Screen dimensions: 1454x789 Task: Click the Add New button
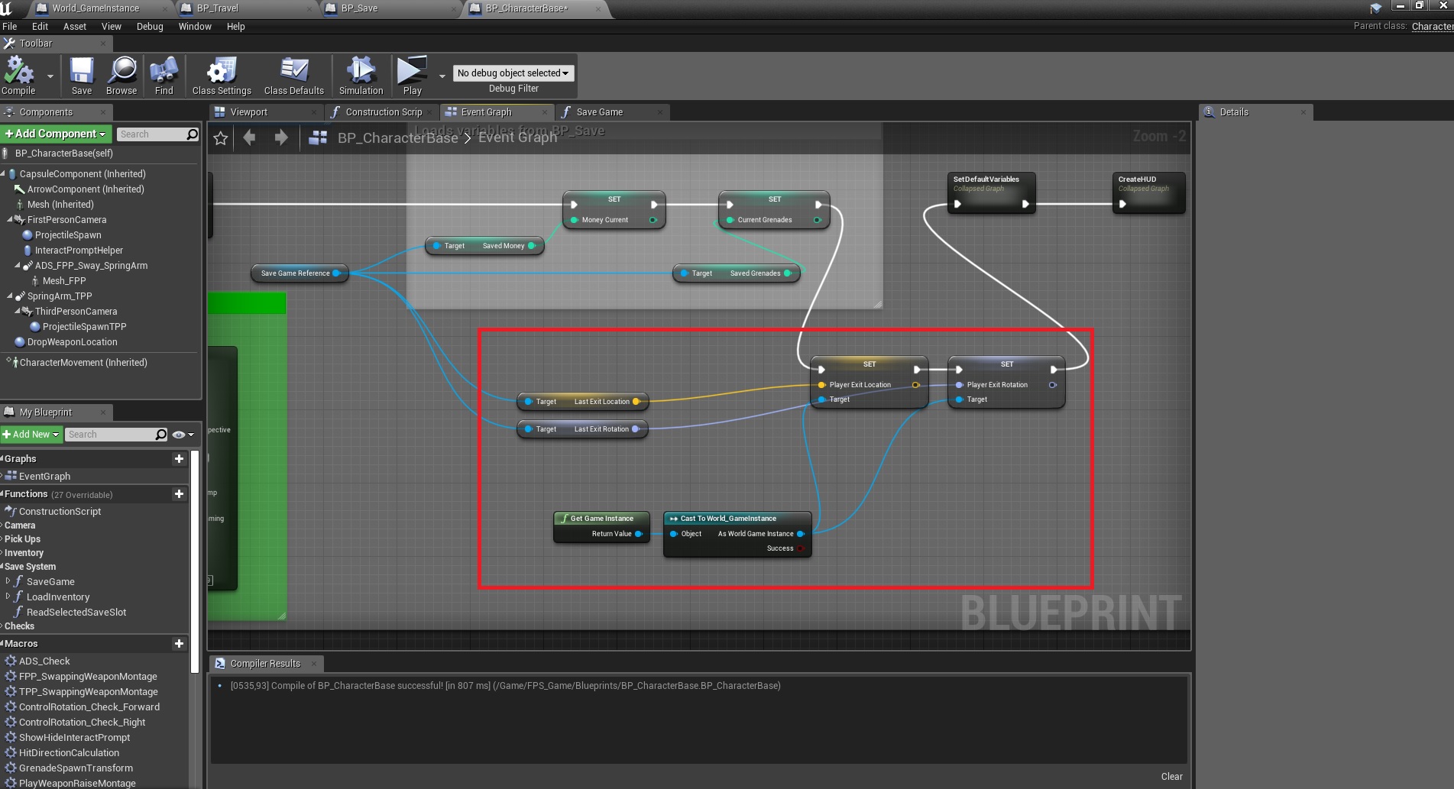click(31, 435)
